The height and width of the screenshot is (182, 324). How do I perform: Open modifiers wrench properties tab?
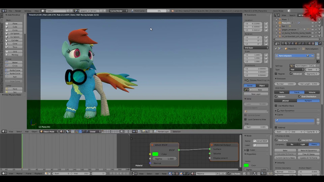tap(303, 43)
